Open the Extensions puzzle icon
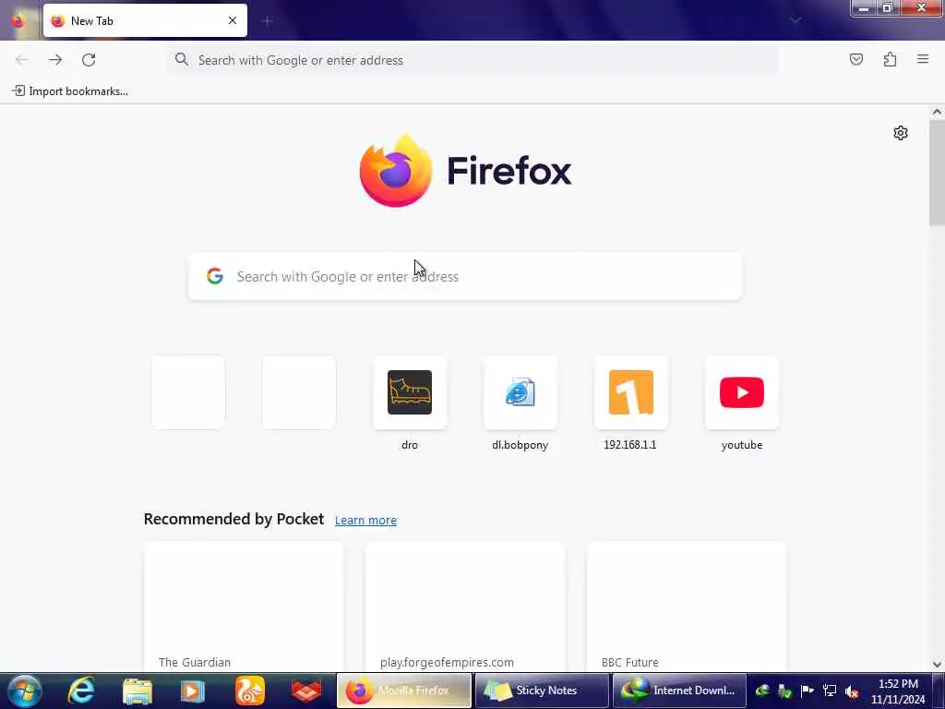 click(890, 59)
